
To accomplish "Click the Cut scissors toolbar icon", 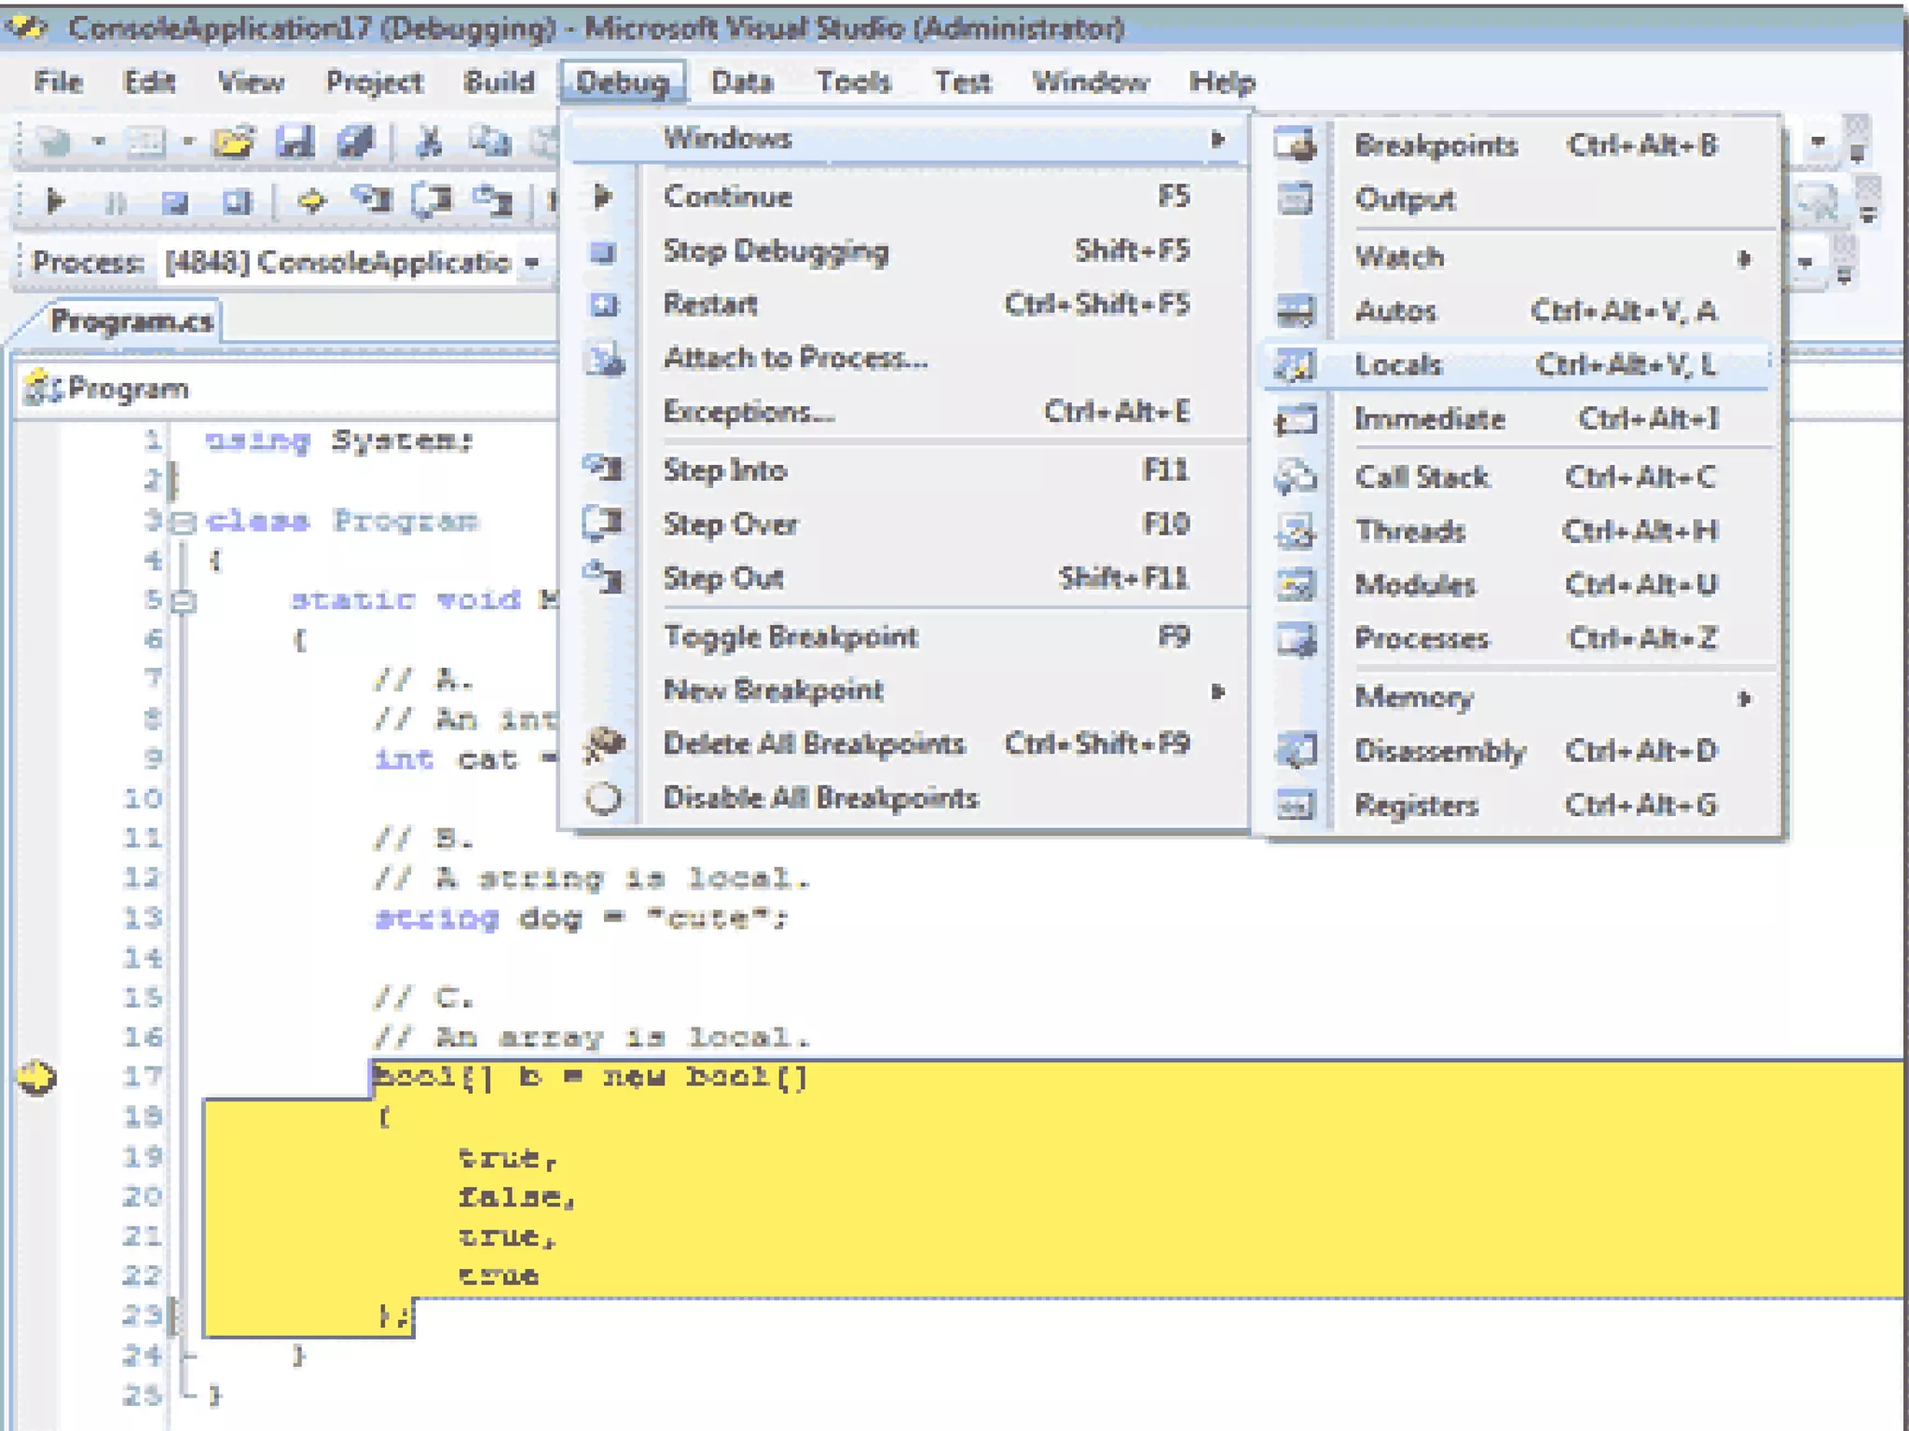I will coord(428,142).
